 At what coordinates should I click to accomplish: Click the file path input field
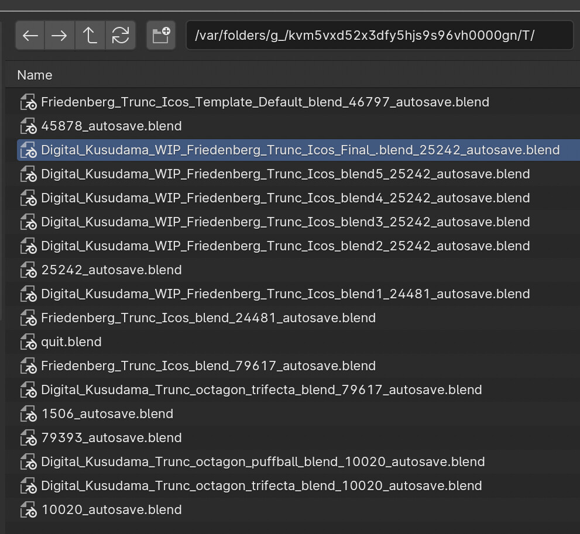click(x=379, y=35)
